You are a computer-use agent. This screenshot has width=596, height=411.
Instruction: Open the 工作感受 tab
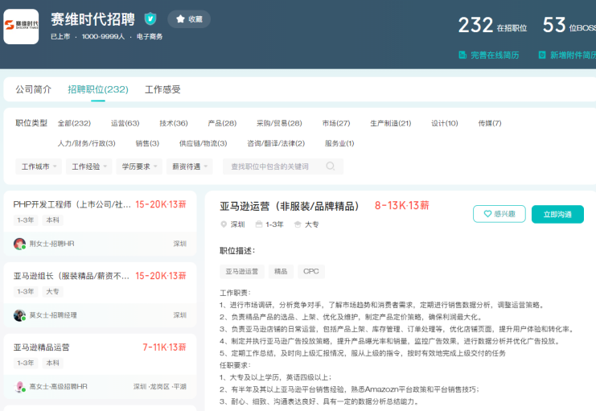coord(162,89)
